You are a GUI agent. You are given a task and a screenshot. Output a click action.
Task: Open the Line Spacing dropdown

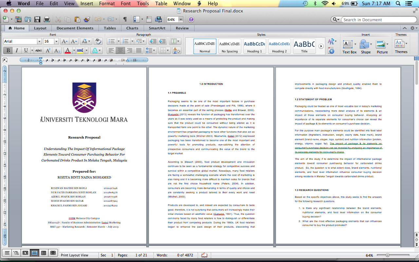click(151, 50)
